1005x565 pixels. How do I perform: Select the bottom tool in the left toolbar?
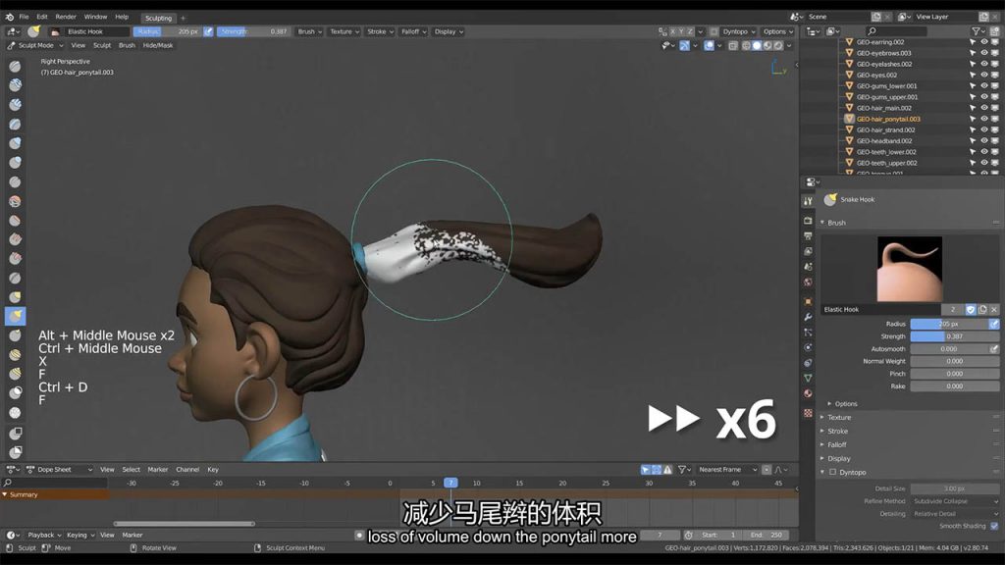(16, 451)
